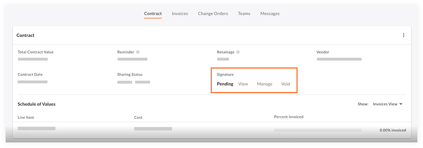423x148 pixels.
Task: Click the Sharing Status label
Action: (x=130, y=75)
